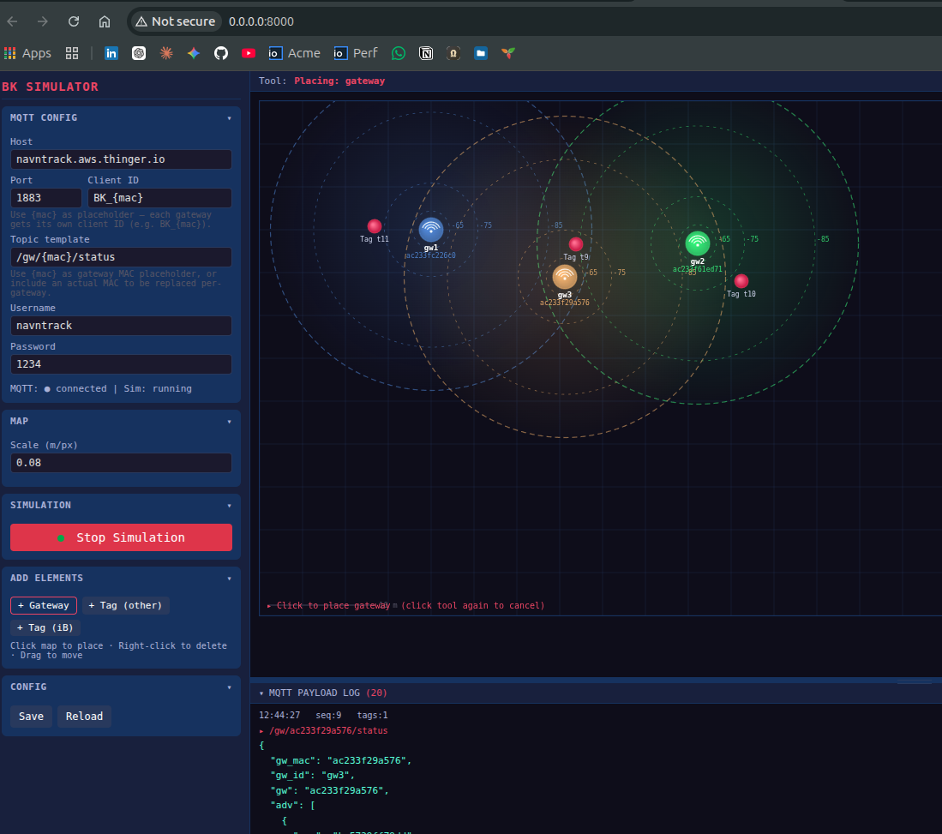
Task: Click the BK SIMULATOR title
Action: [50, 87]
